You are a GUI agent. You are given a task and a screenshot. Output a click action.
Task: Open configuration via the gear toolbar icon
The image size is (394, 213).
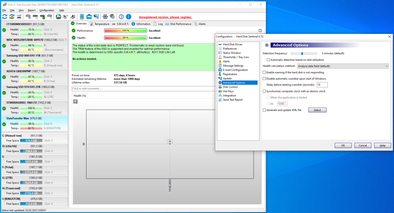(x=105, y=17)
